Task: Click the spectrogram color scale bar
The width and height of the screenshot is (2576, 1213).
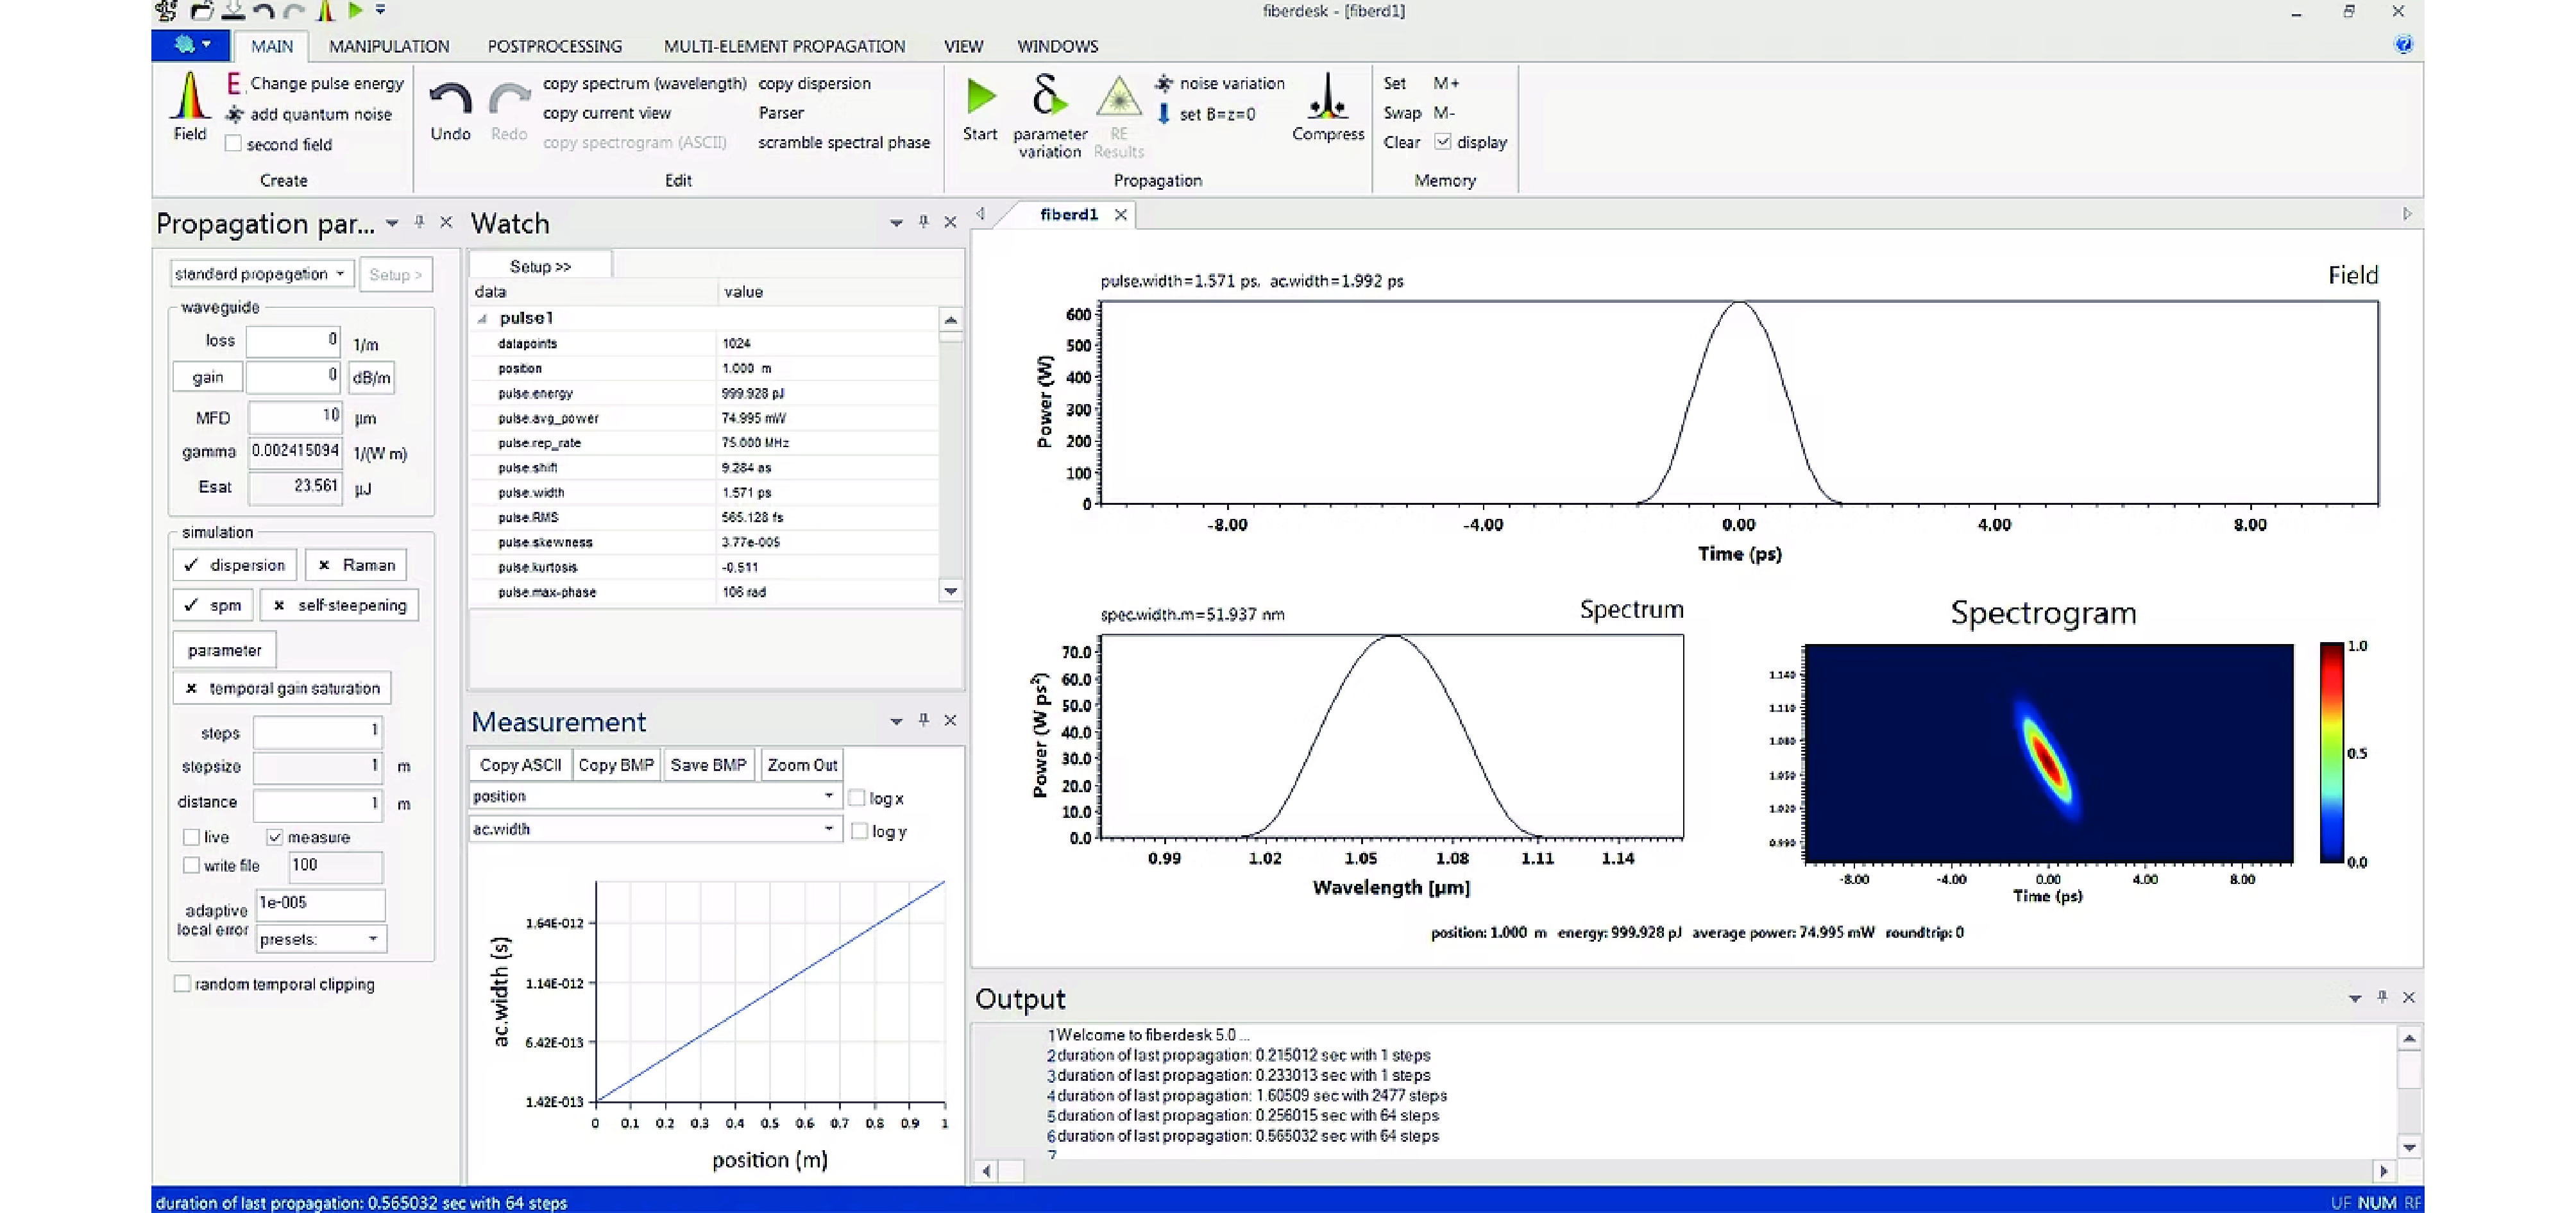Action: pos(2331,752)
